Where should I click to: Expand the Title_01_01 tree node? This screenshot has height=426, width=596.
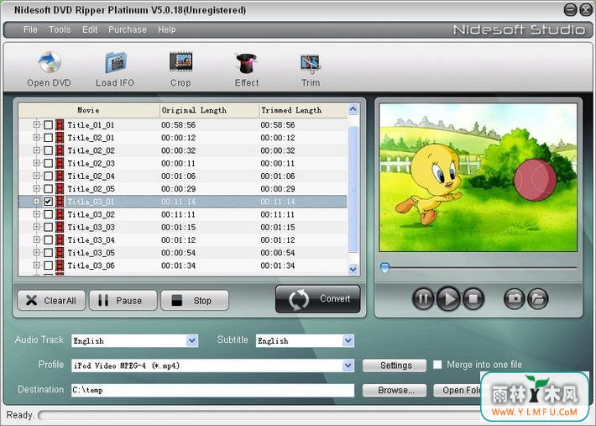[x=36, y=124]
